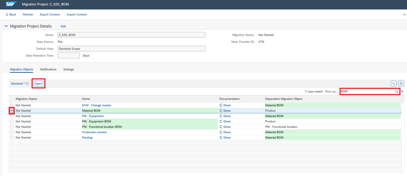This screenshot has height=176, width=407.
Task: Show documentation for Production version
Action: [x=225, y=132]
